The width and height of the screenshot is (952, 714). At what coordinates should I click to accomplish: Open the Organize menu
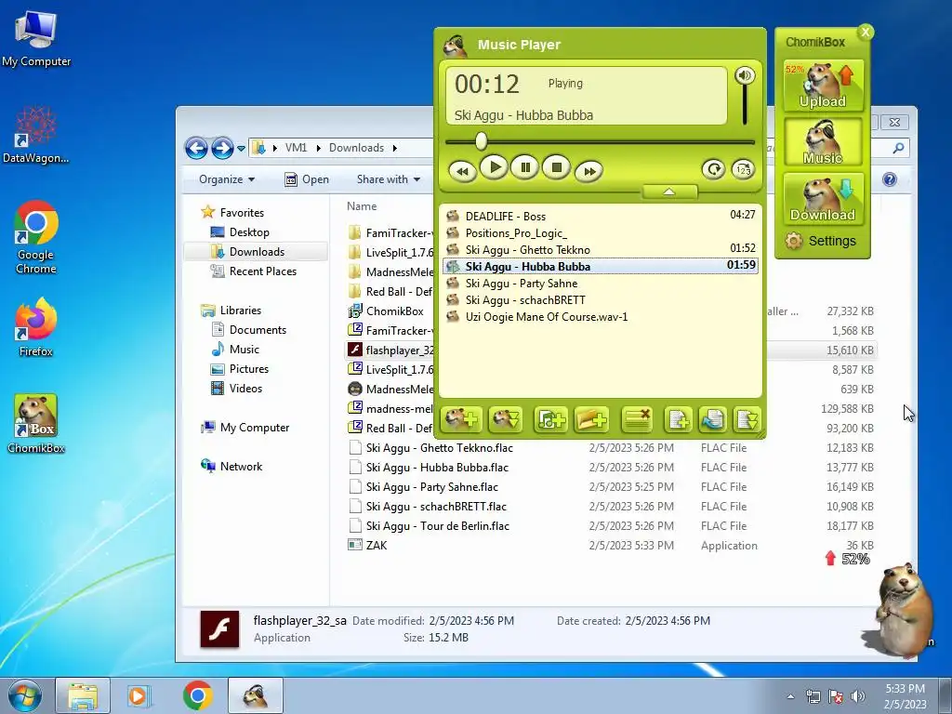[227, 179]
